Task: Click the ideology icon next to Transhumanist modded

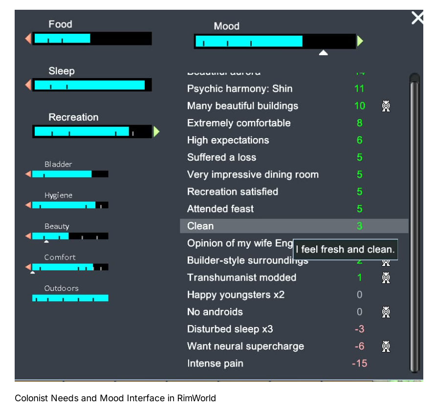Action: point(386,278)
